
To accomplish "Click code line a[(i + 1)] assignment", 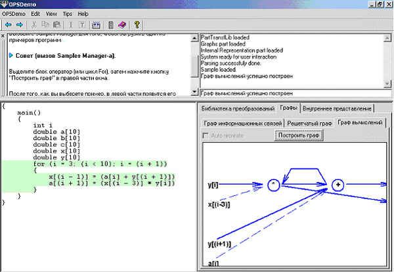I will click(112, 183).
